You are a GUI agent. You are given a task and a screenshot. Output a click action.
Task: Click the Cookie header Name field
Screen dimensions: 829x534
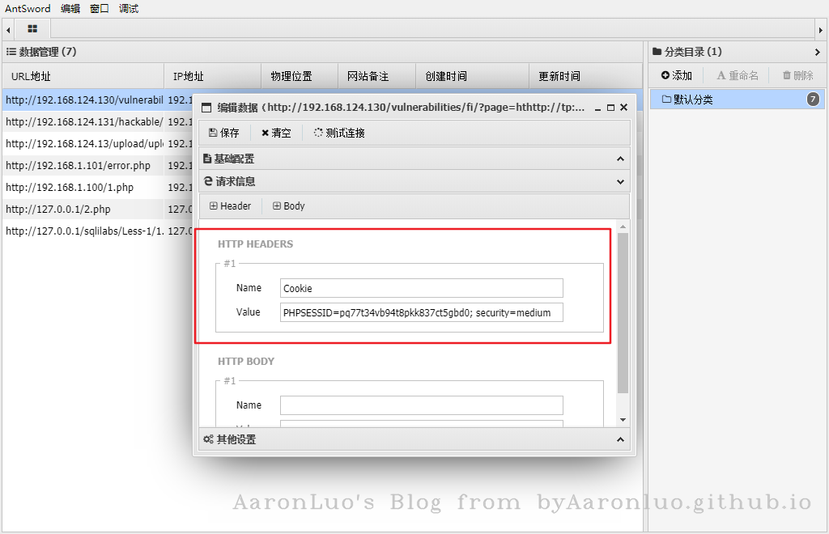(x=421, y=288)
